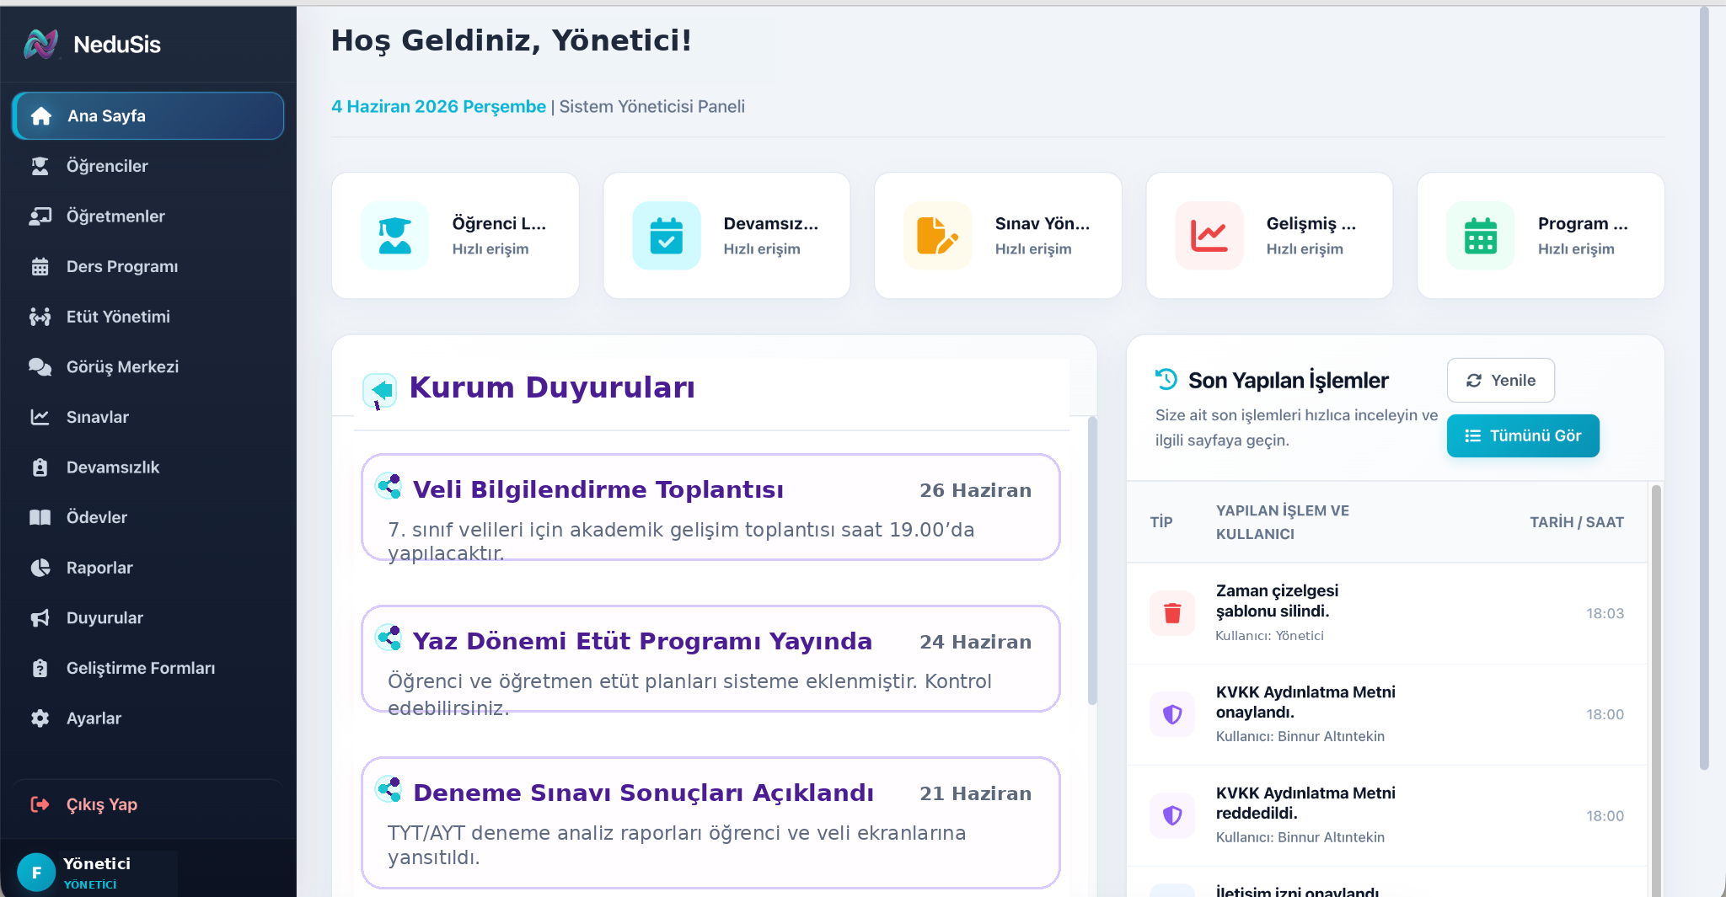Click the Yaz Dönemi Etüt Programı Yayında title
The width and height of the screenshot is (1726, 897).
pyautogui.click(x=642, y=641)
